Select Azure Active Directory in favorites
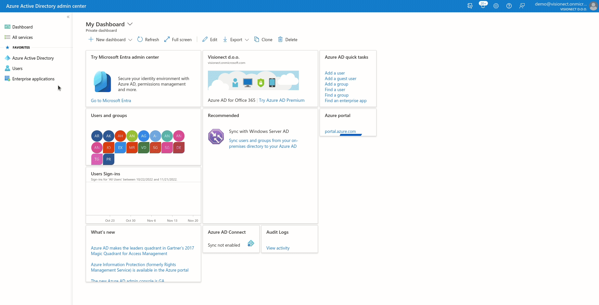The width and height of the screenshot is (599, 305). click(x=33, y=58)
